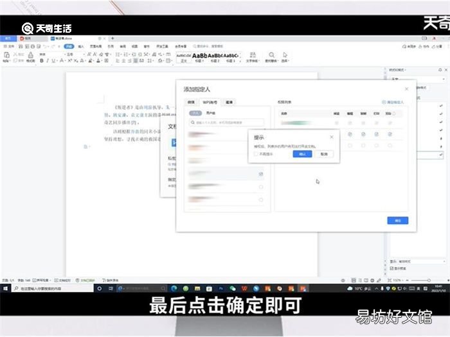Toggle the show-preview checkbox in right panel
This screenshot has width=450, height=337.
(x=392, y=268)
